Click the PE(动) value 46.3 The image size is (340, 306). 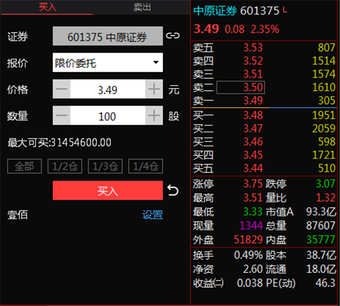coord(325,283)
